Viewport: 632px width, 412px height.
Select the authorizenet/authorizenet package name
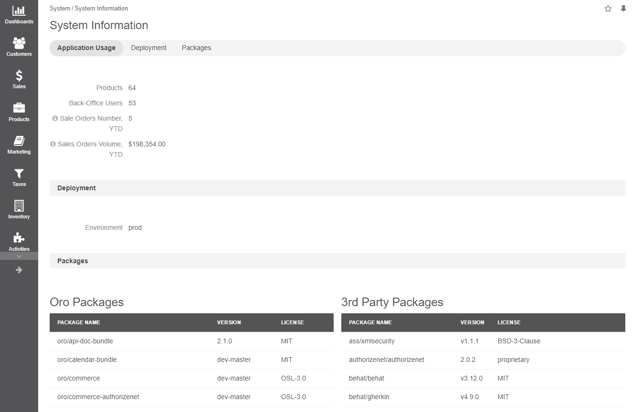pyautogui.click(x=387, y=360)
